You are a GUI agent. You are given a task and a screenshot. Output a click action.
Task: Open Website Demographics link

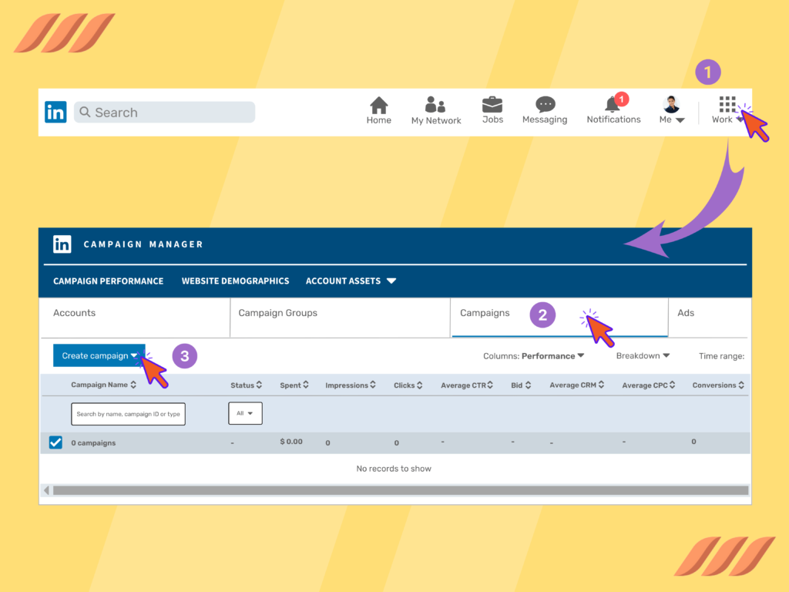(x=235, y=281)
